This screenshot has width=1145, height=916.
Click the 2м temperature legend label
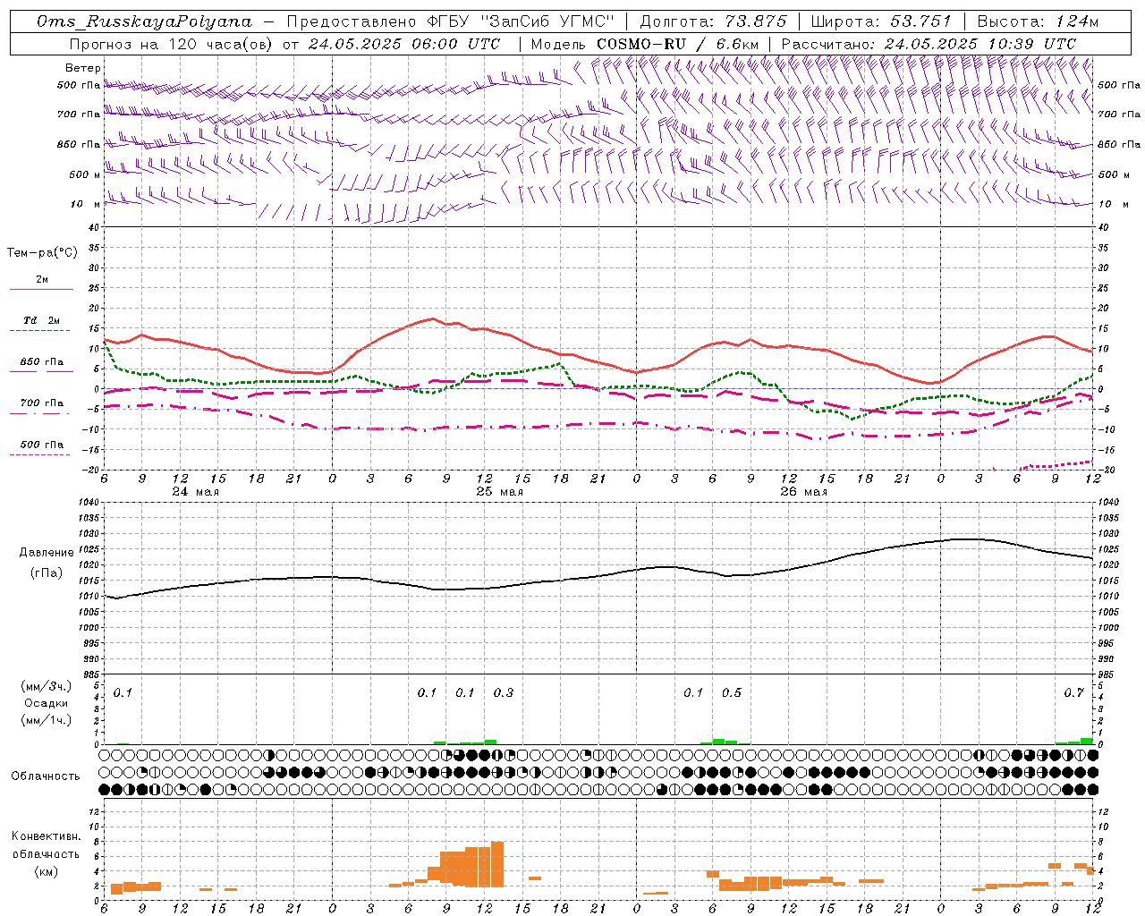[x=42, y=280]
